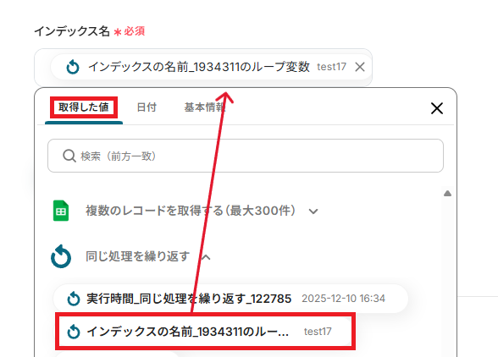The width and height of the screenshot is (498, 357).
Task: Click the 2025-12-10 16:34 timestamp
Action: [343, 299]
